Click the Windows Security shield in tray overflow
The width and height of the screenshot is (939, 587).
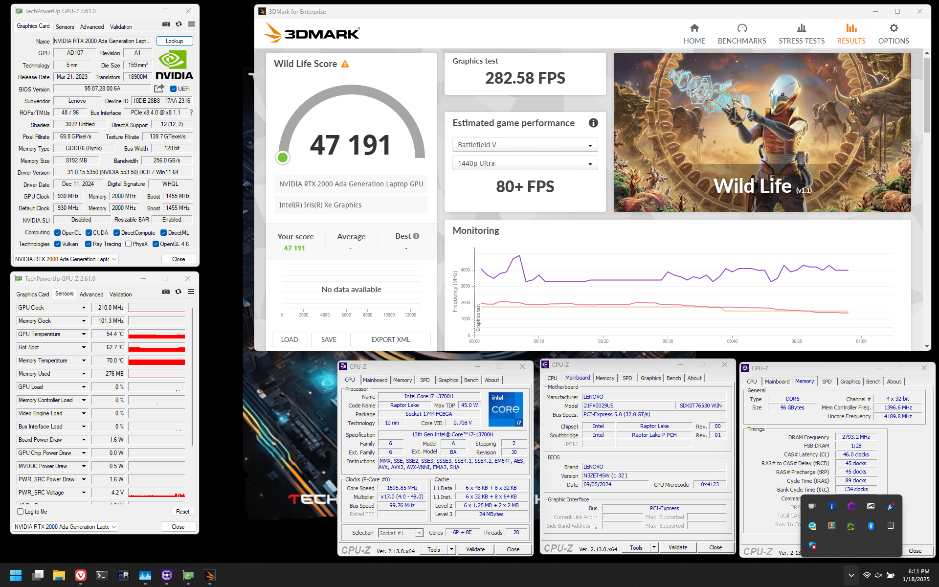tap(812, 545)
